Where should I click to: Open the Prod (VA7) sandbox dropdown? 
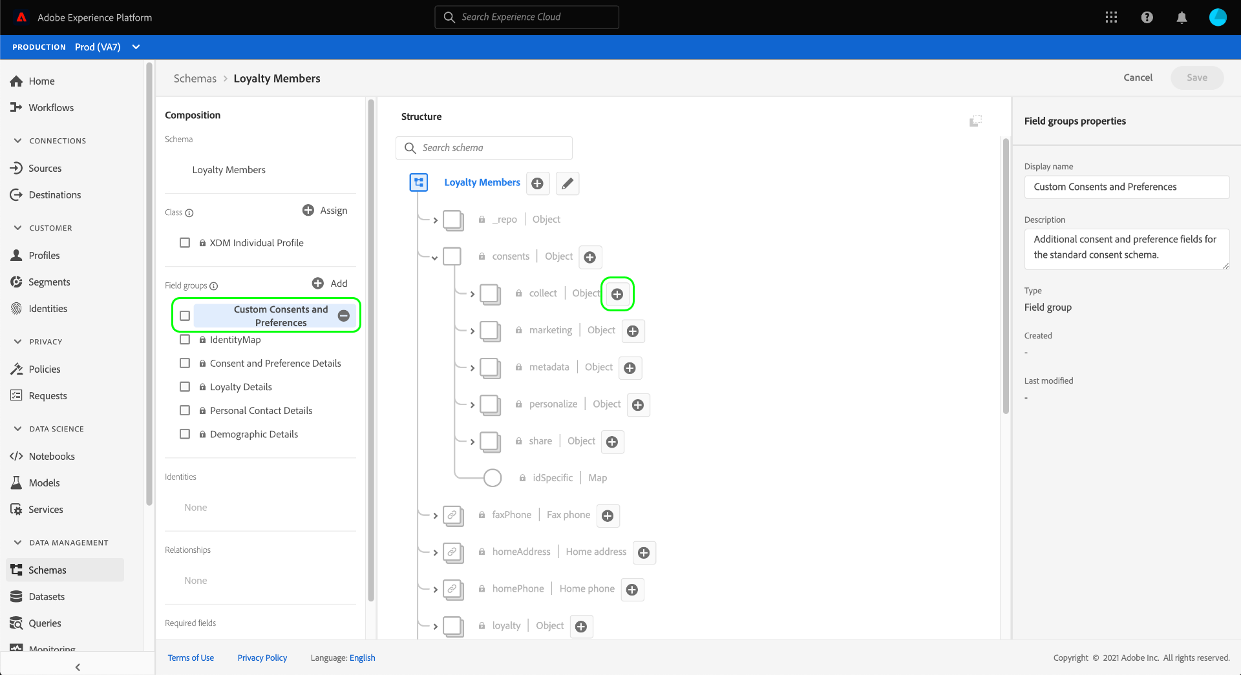(107, 47)
